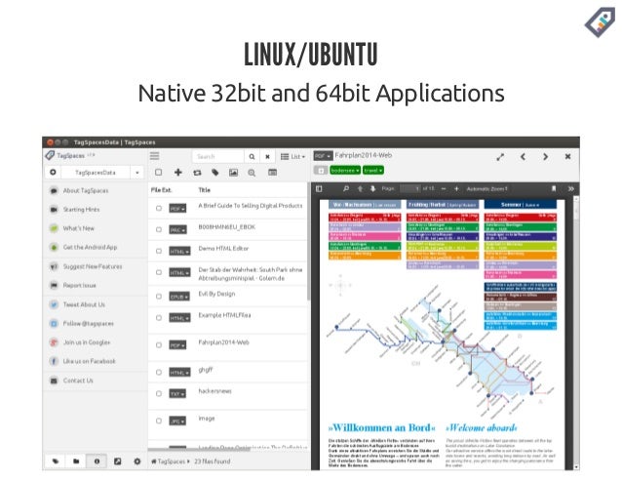Check the Fahrplan2014-Web row checkbox

coord(159,344)
